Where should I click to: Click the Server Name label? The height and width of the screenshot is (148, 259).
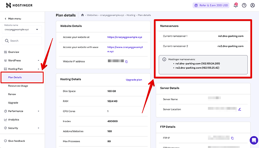pyautogui.click(x=170, y=99)
